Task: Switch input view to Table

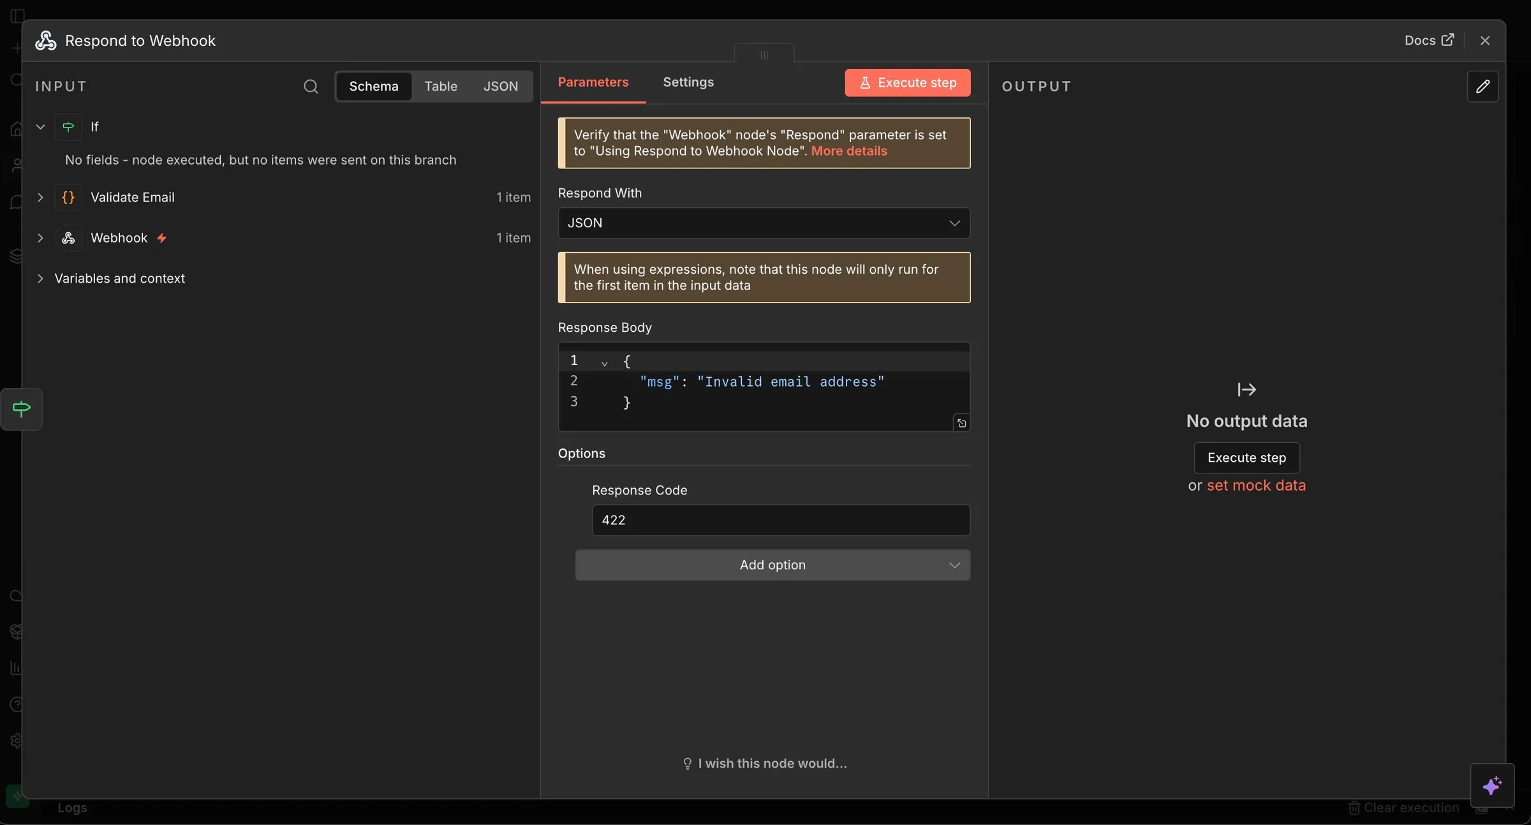Action: click(441, 86)
